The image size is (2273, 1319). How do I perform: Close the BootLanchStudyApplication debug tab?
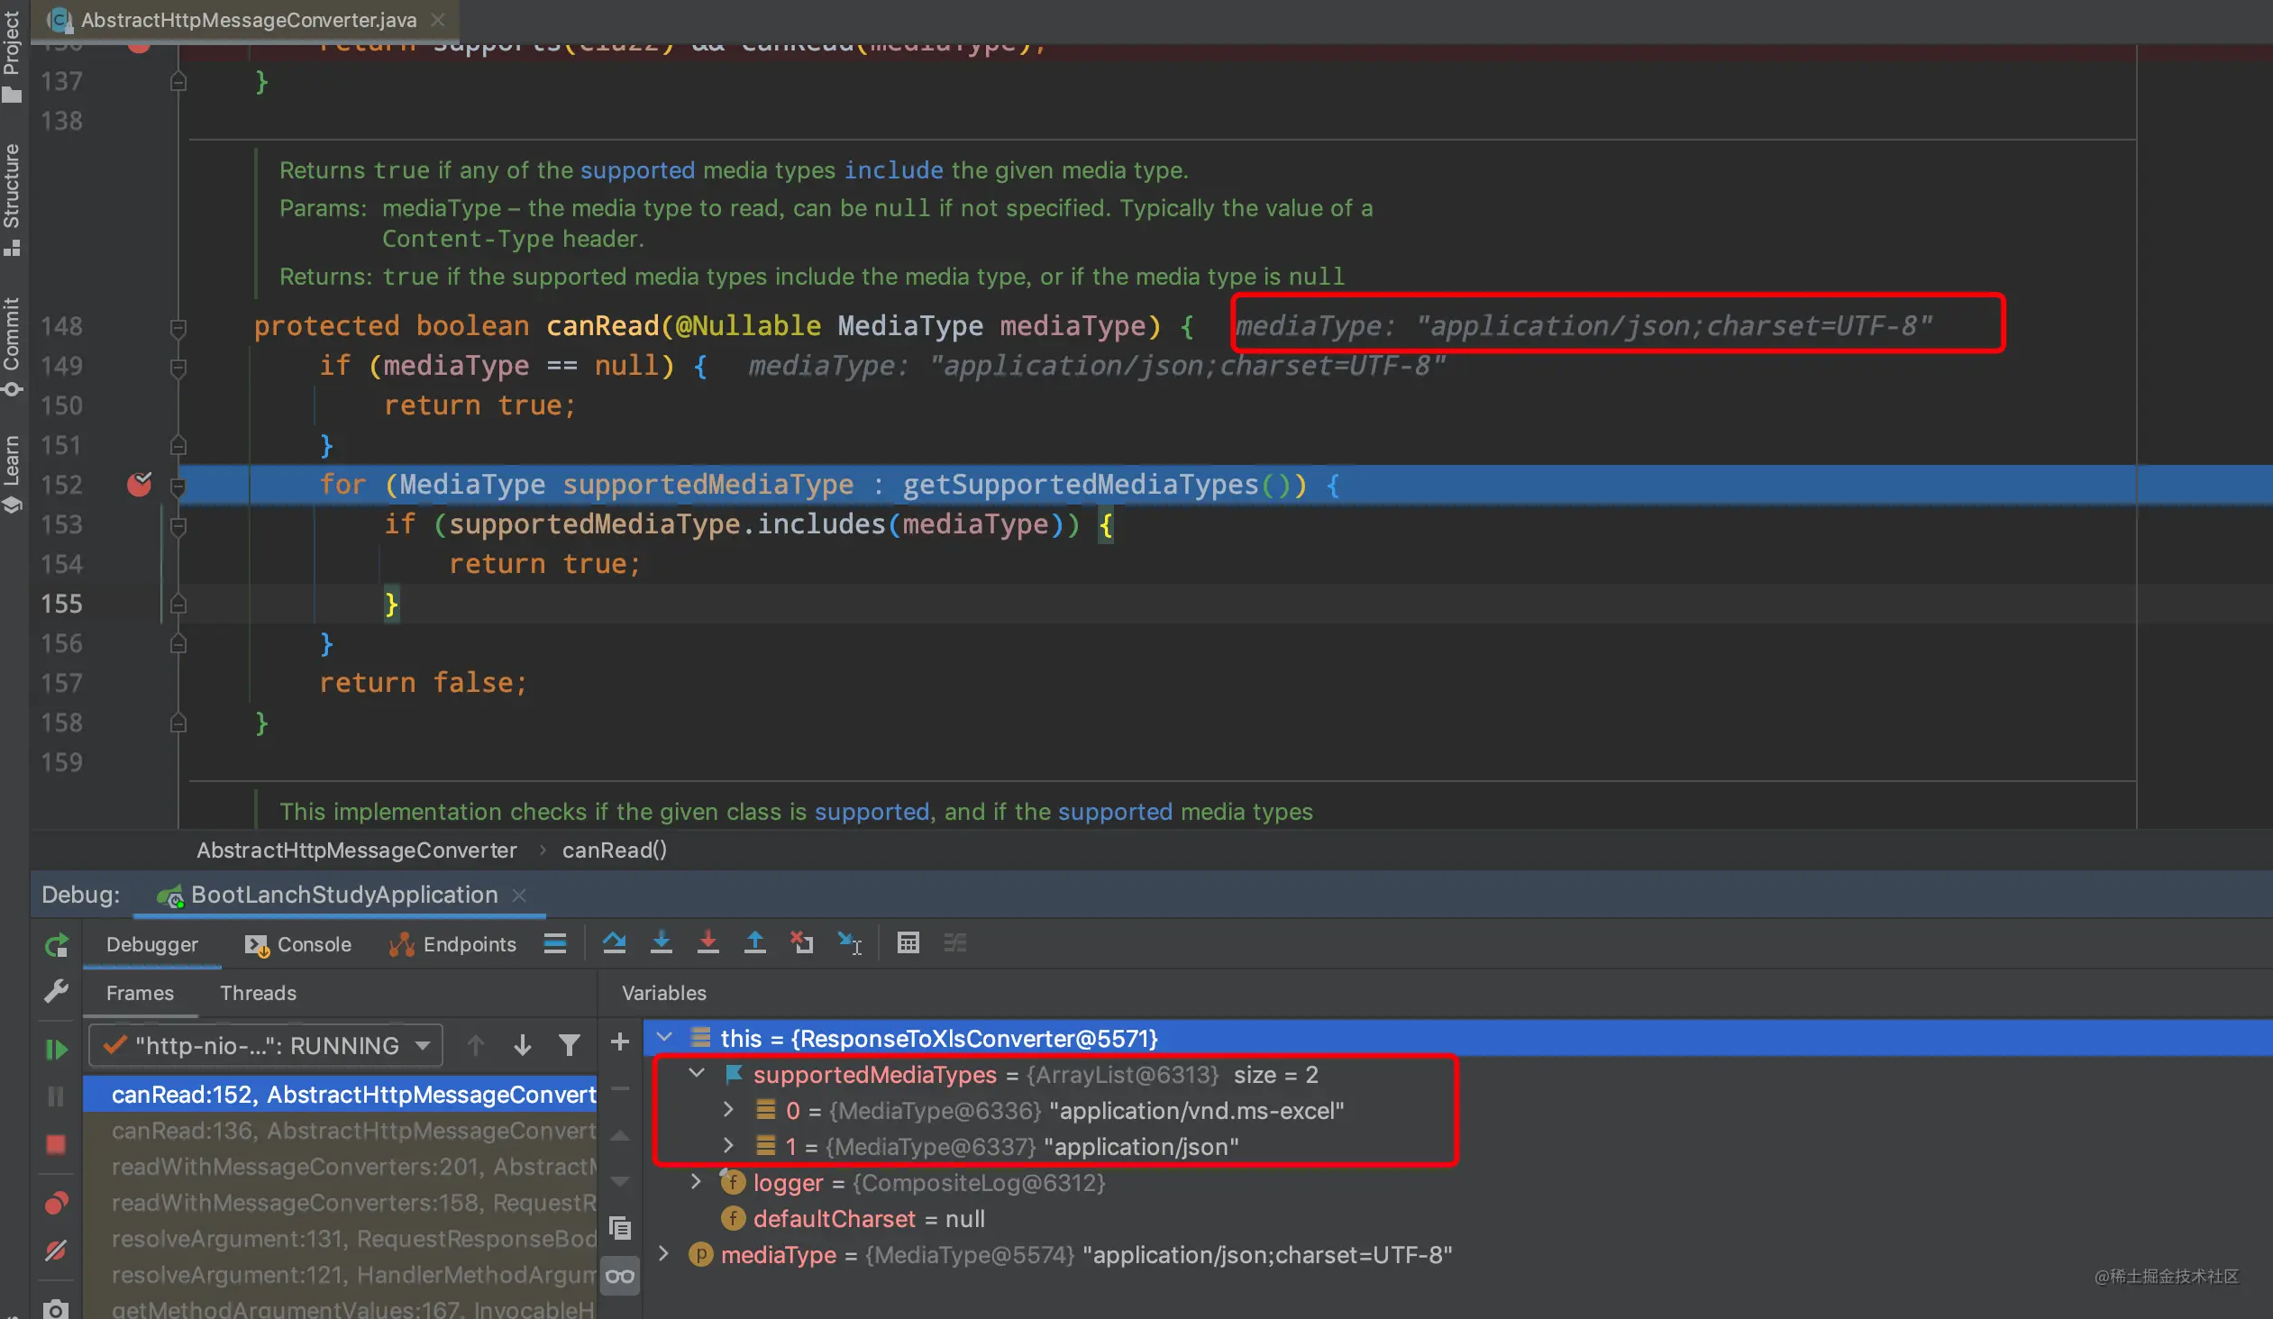tap(519, 896)
